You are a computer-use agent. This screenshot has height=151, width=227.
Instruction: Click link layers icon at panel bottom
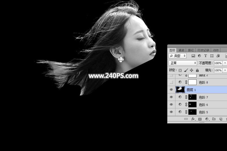click(x=186, y=119)
